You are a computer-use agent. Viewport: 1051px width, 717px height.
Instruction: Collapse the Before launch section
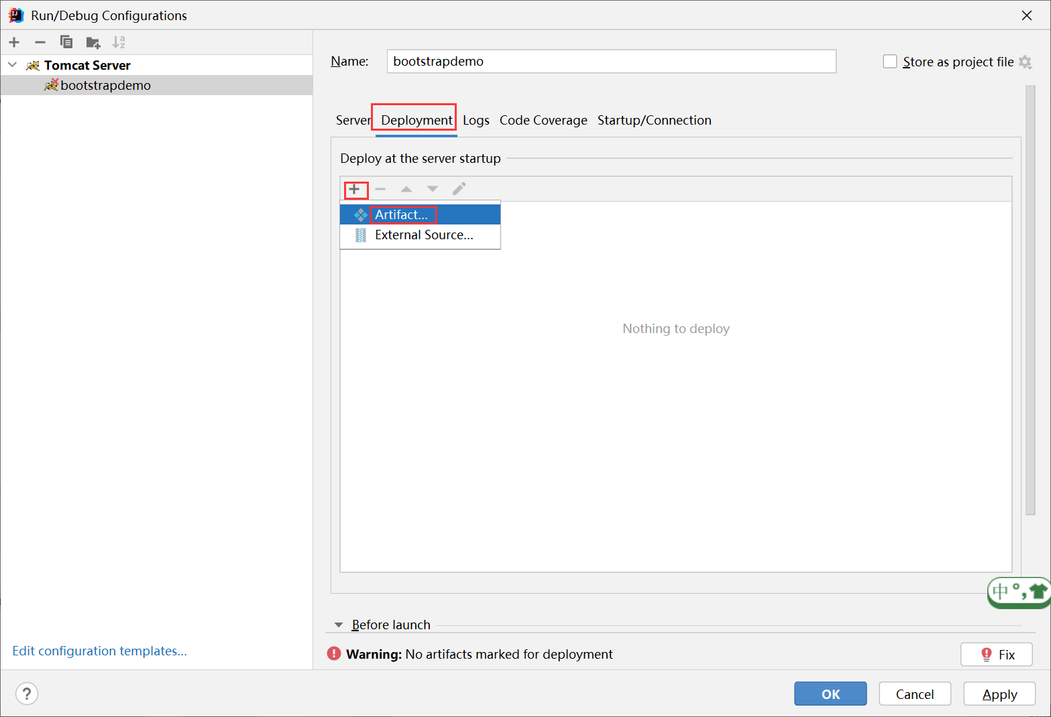pos(339,625)
